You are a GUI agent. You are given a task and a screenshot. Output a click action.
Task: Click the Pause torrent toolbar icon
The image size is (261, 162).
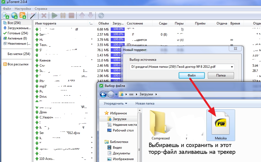pyautogui.click(x=63, y=16)
